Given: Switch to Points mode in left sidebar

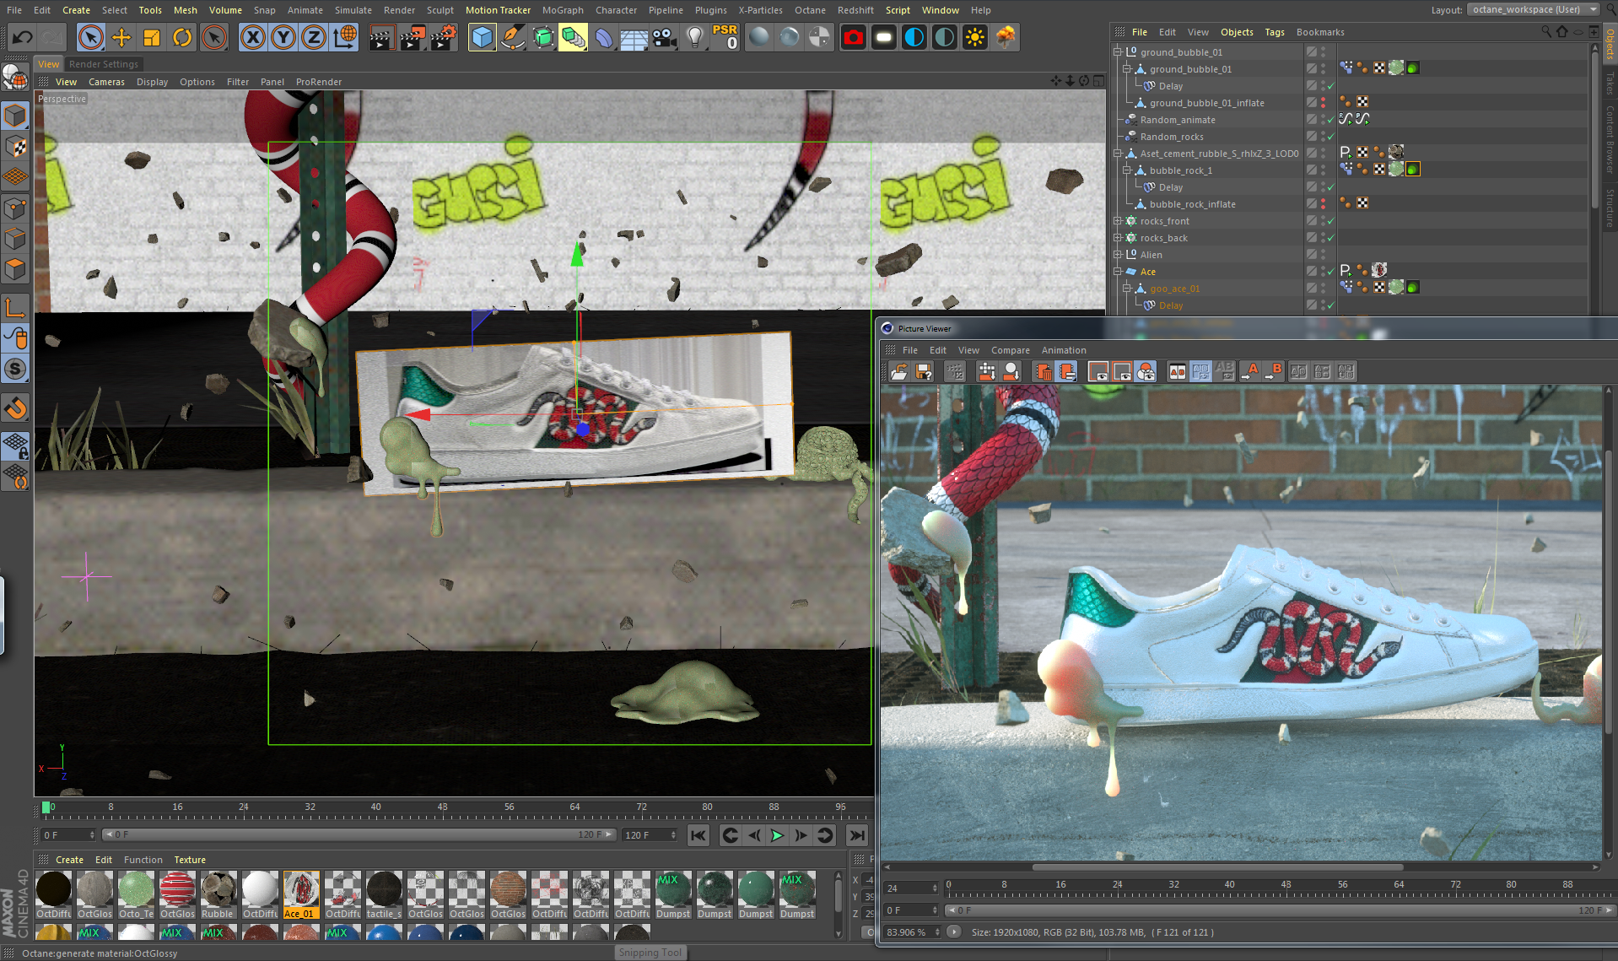Looking at the screenshot, I should click(15, 208).
